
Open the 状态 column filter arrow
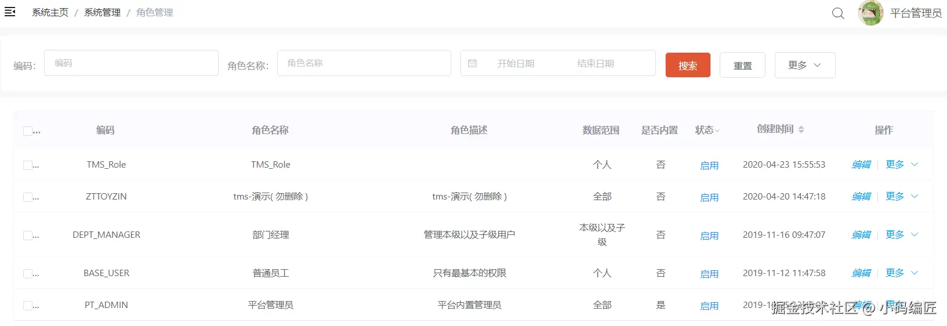(717, 131)
